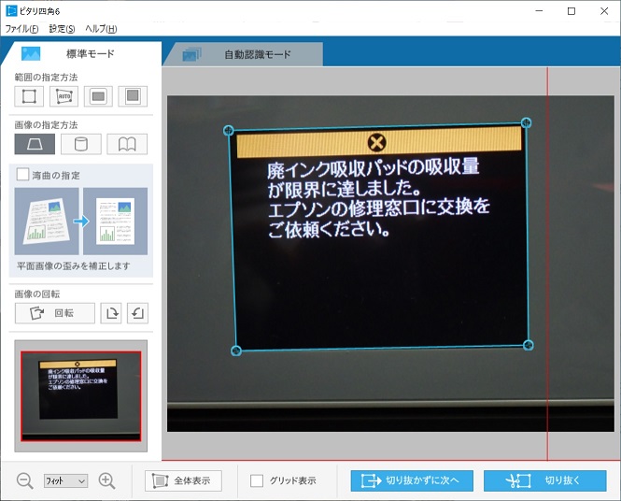This screenshot has width=621, height=501.
Task: Click the bottom-right crop corner handle
Action: (528, 345)
